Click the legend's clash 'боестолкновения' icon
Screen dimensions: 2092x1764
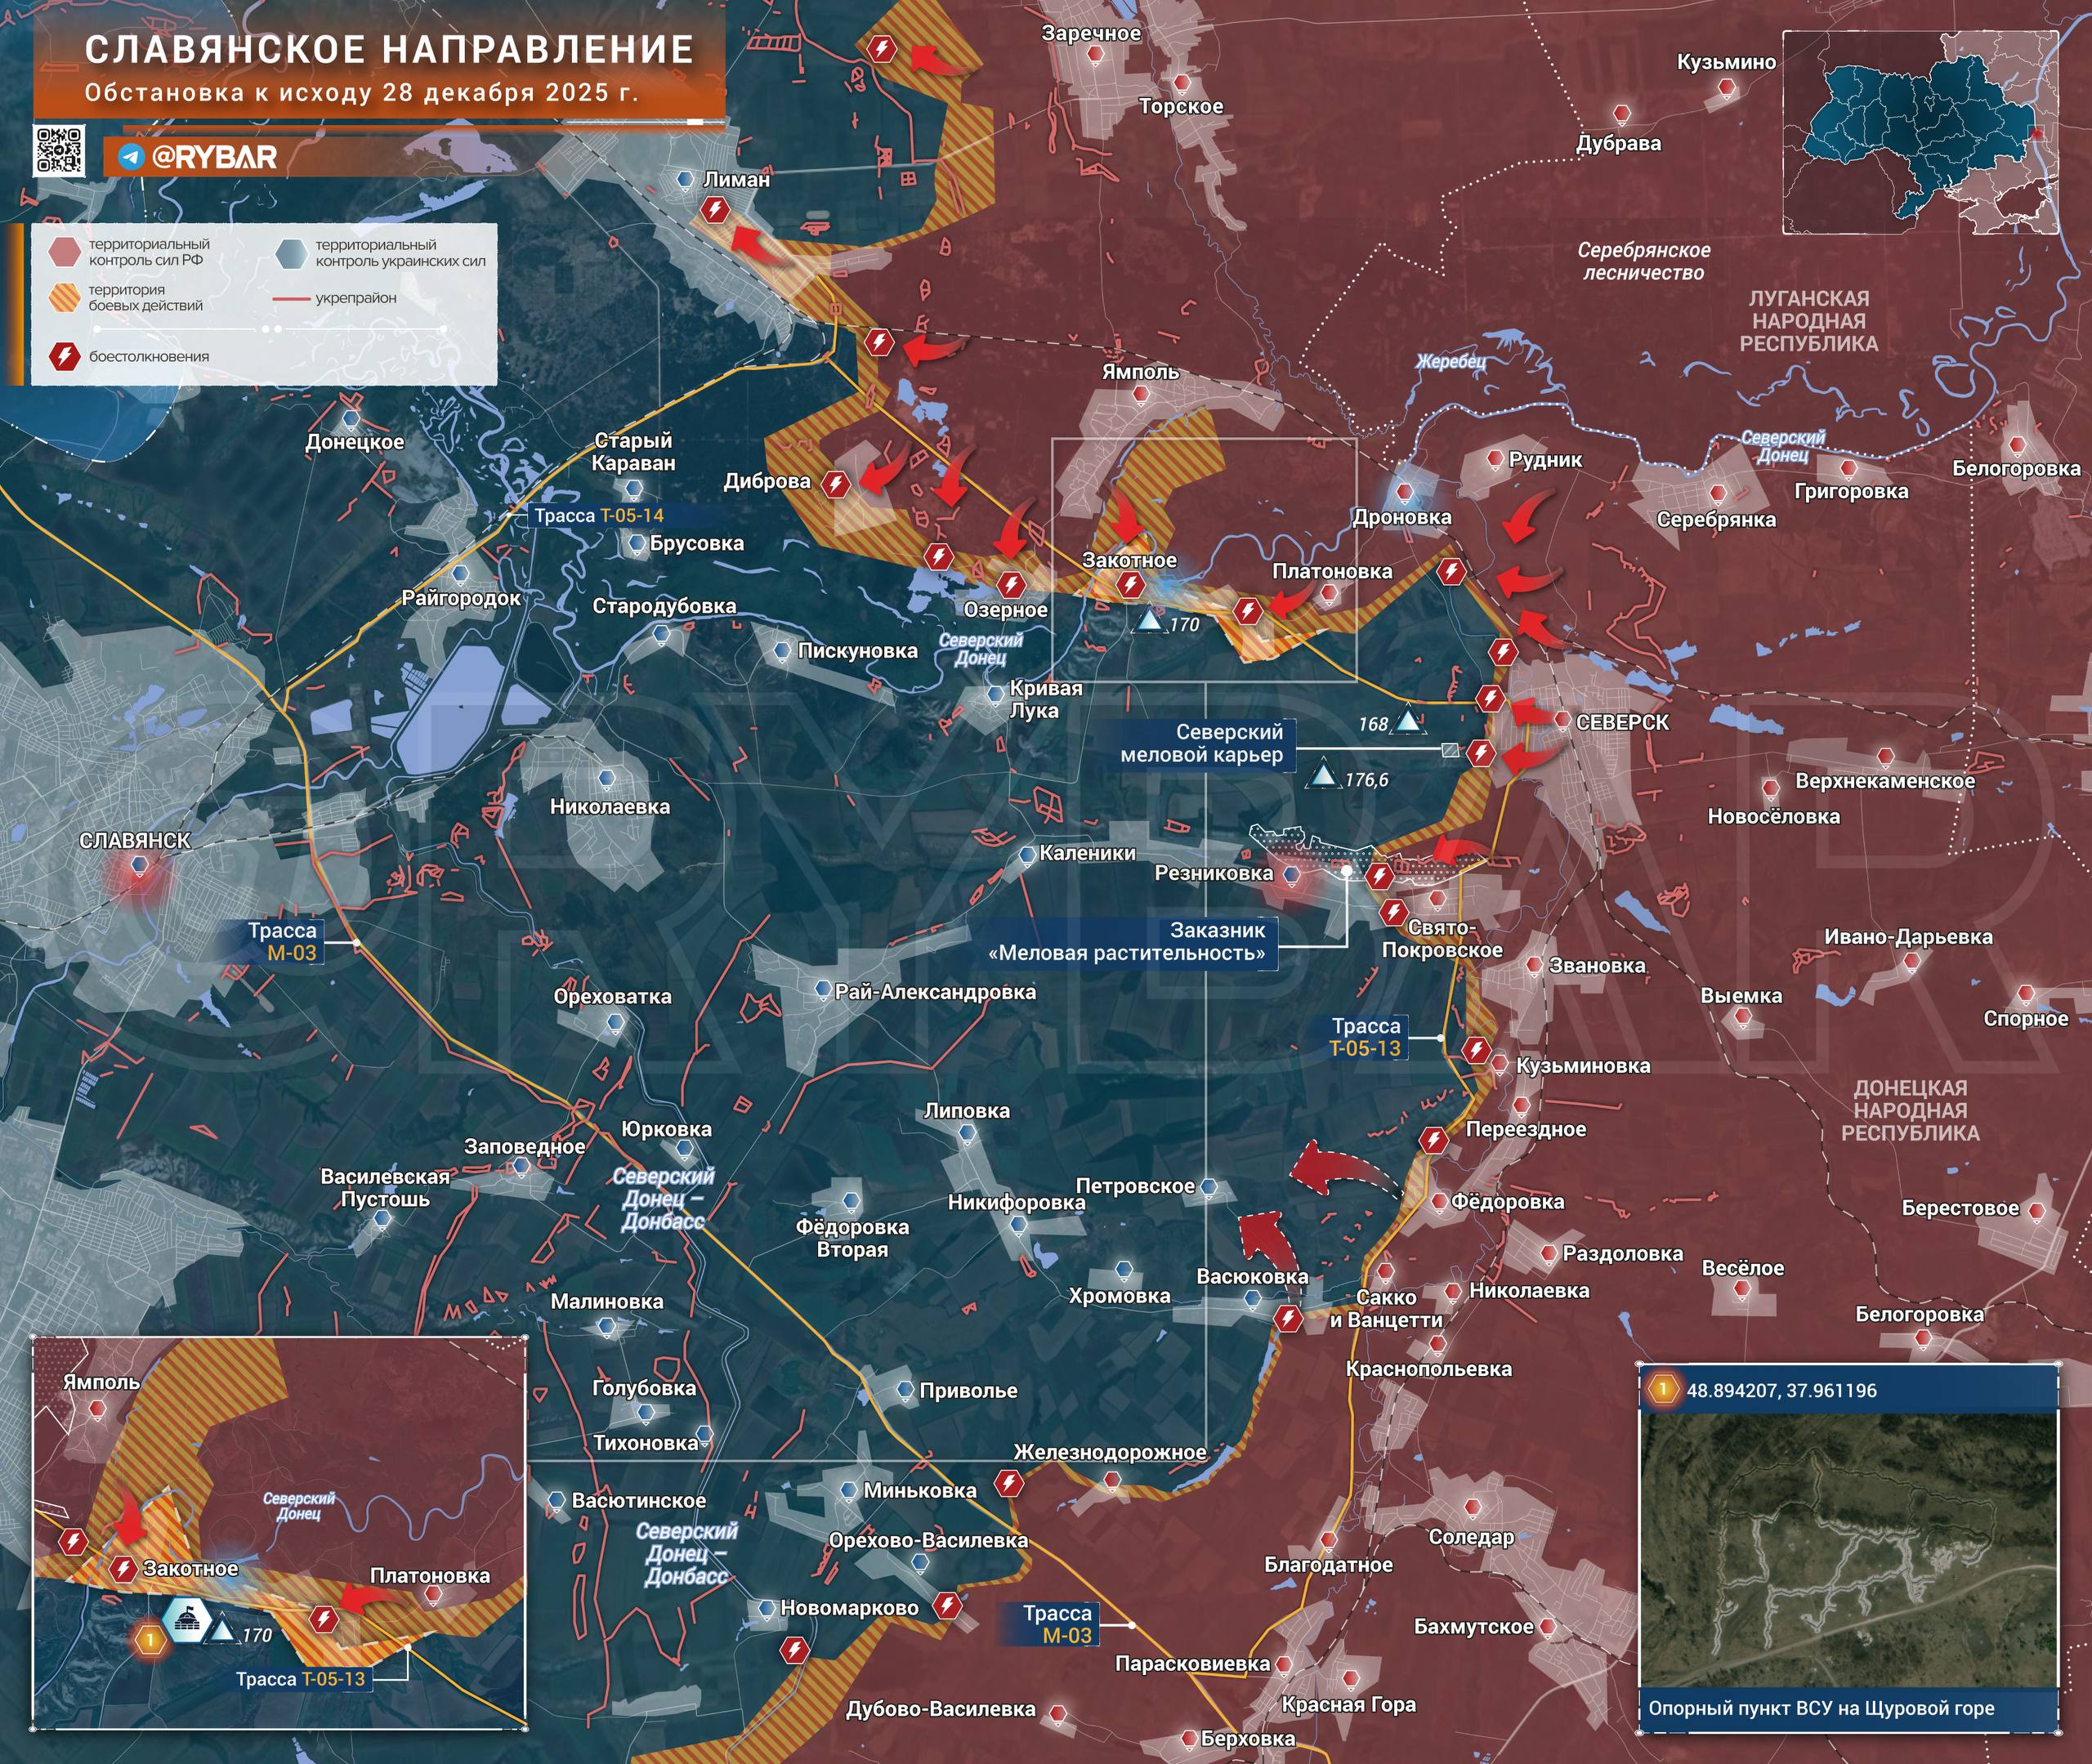tap(64, 356)
